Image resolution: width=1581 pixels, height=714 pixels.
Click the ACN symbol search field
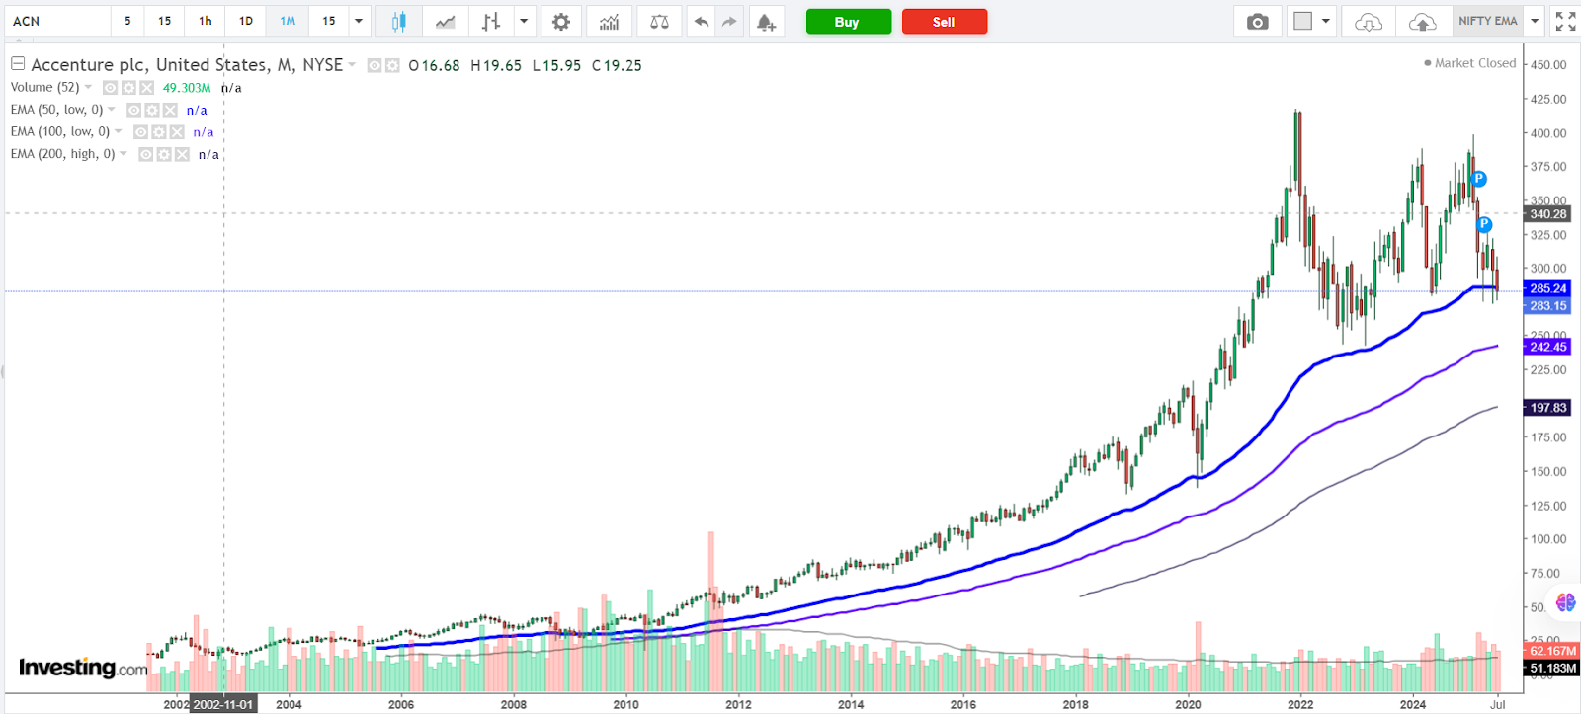57,21
